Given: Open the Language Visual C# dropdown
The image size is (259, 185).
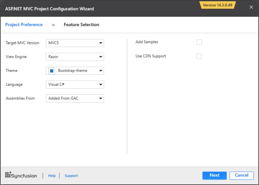Looking at the screenshot, I should pyautogui.click(x=75, y=84).
